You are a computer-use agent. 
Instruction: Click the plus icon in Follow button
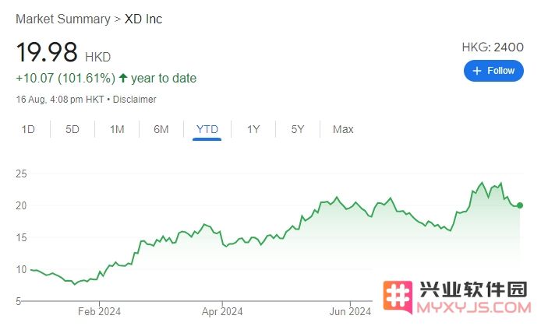477,71
